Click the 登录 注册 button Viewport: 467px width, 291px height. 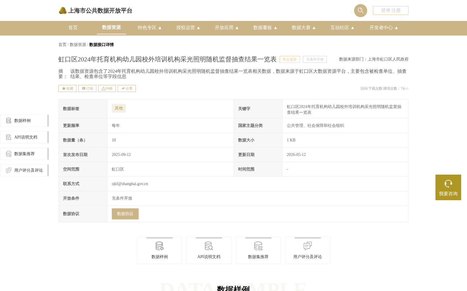point(391,10)
